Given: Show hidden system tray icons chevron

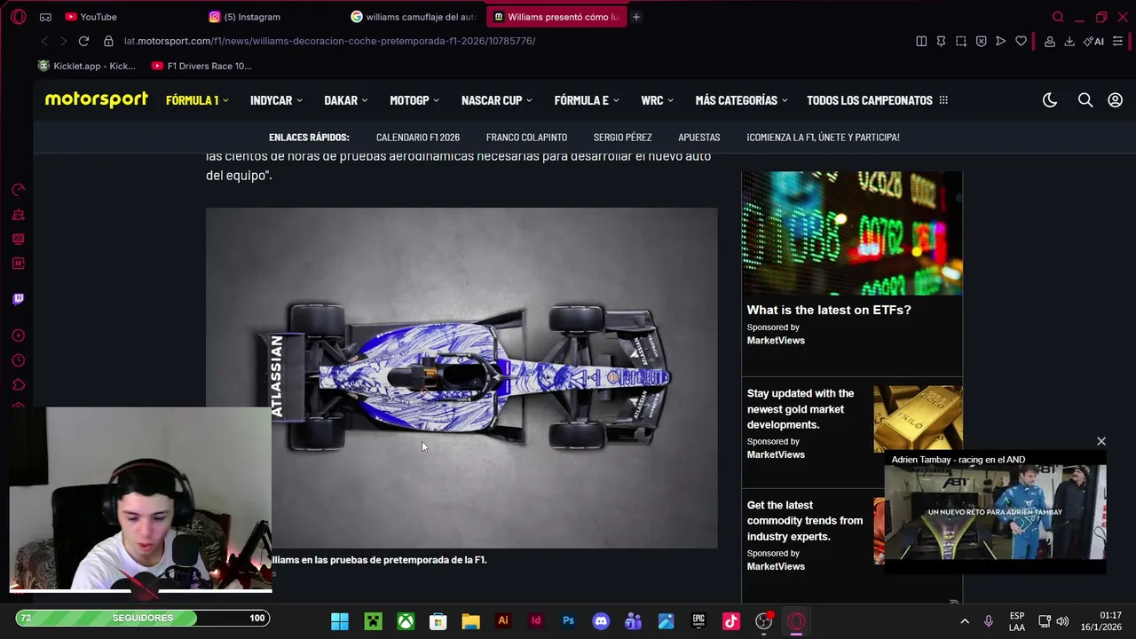Looking at the screenshot, I should [965, 621].
